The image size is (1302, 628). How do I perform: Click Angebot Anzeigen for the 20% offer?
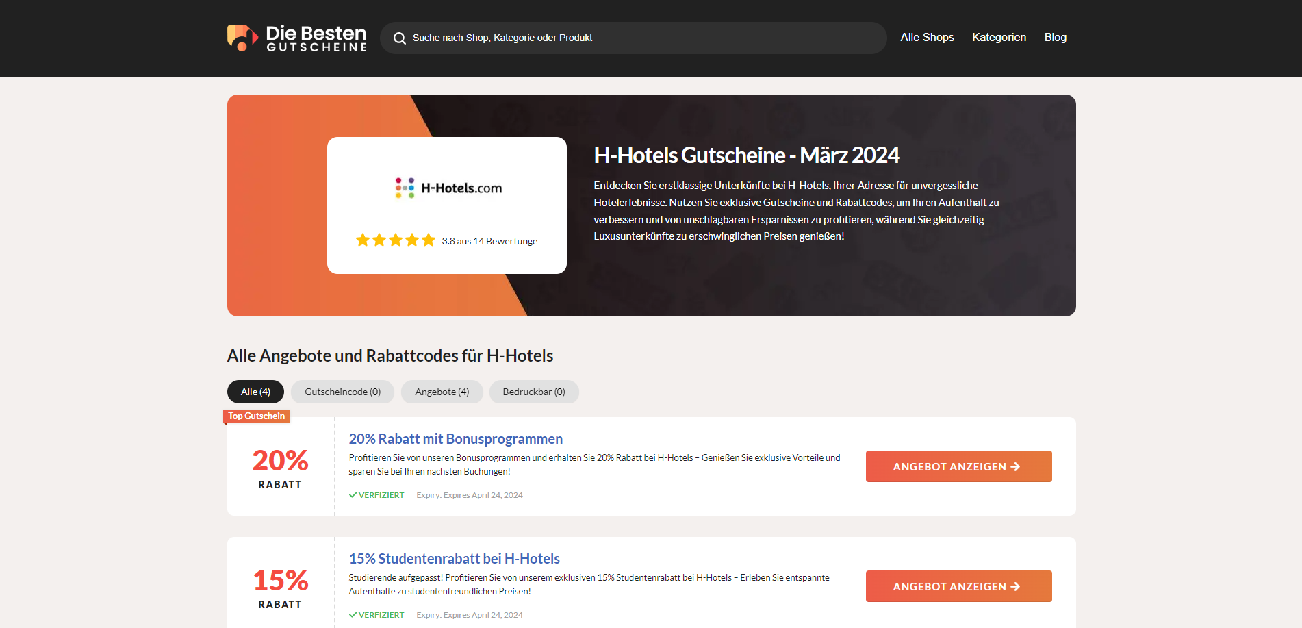coord(958,466)
